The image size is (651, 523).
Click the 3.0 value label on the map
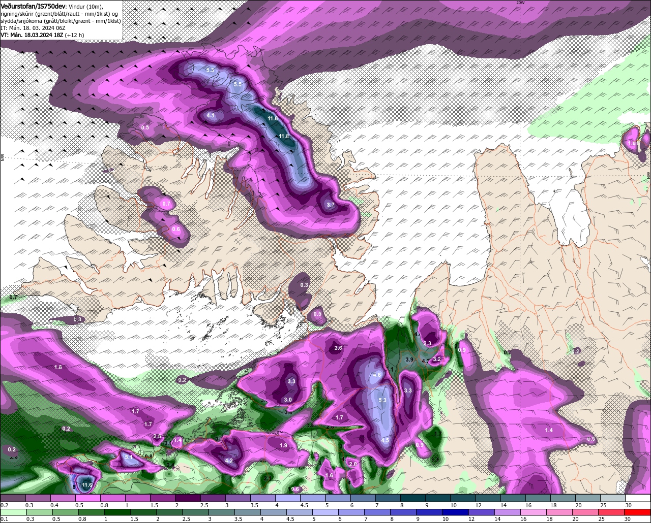click(288, 400)
